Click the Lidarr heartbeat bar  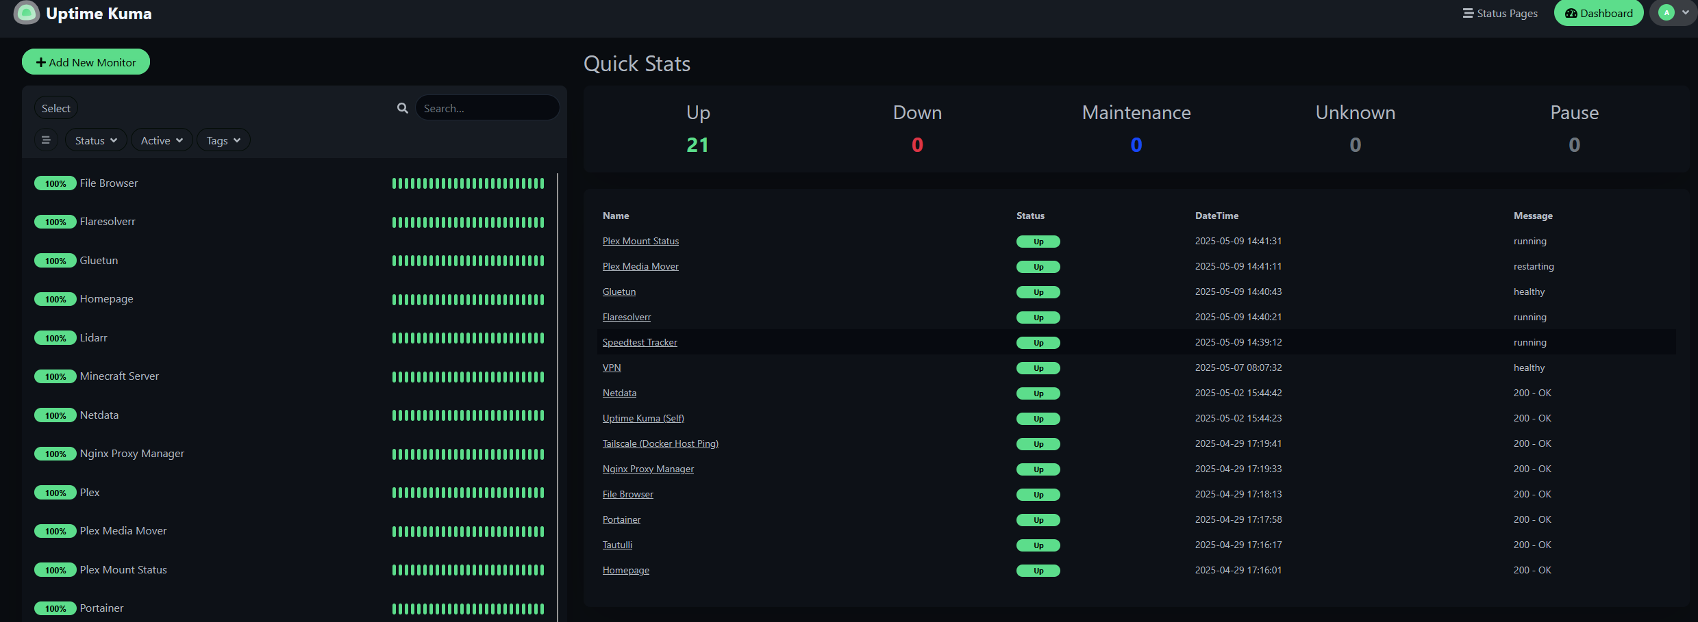pos(468,338)
